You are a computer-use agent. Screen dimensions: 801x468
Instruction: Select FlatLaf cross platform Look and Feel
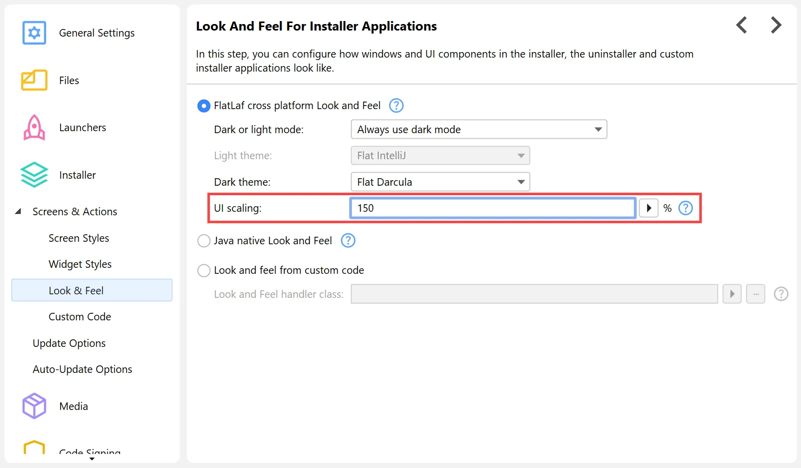[204, 106]
